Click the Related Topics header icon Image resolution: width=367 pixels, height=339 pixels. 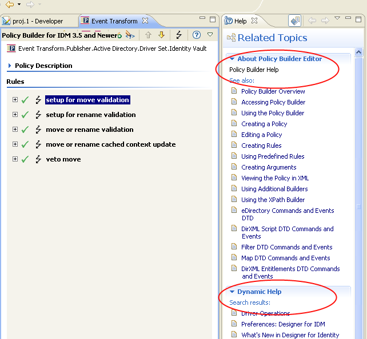point(232,38)
